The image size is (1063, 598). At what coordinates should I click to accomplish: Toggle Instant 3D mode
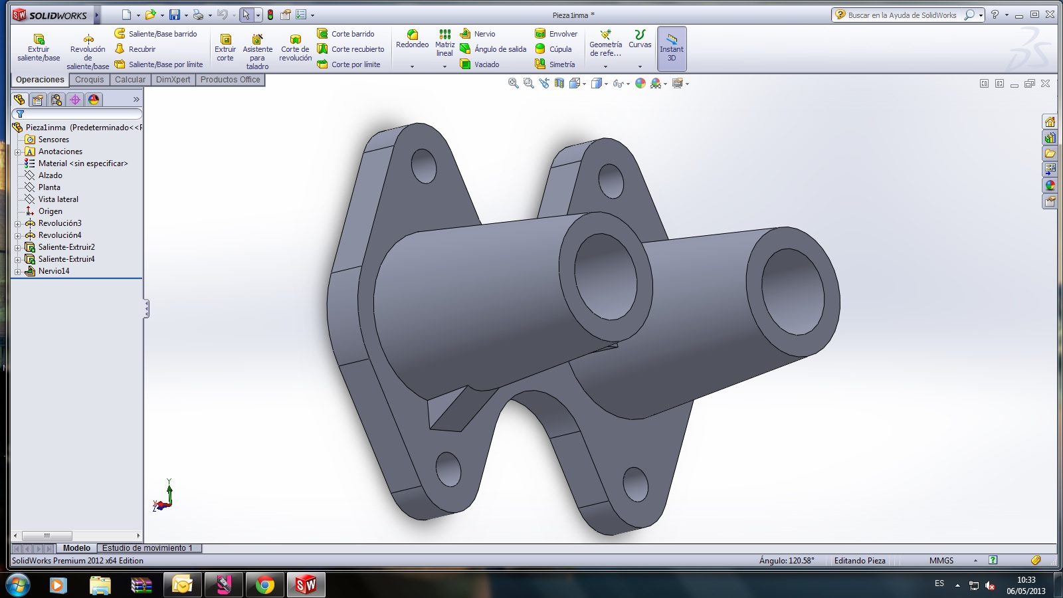[x=672, y=49]
